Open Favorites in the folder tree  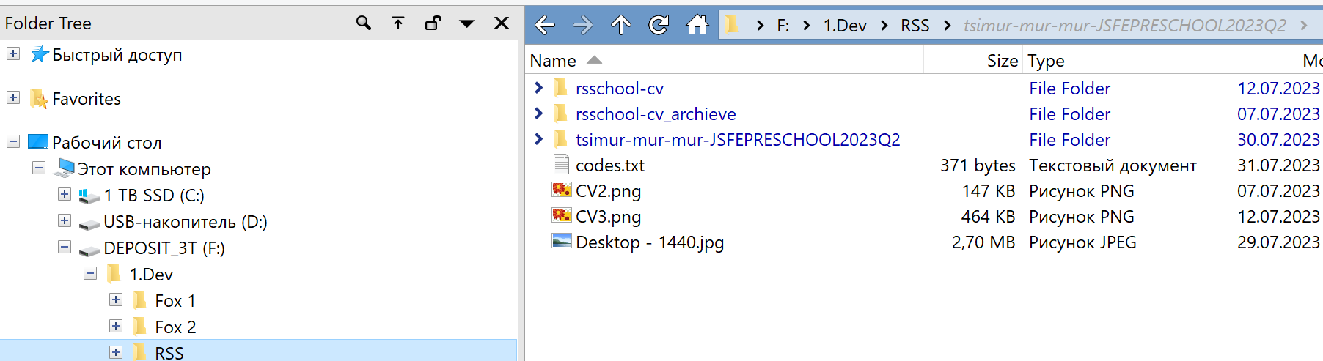(x=86, y=99)
